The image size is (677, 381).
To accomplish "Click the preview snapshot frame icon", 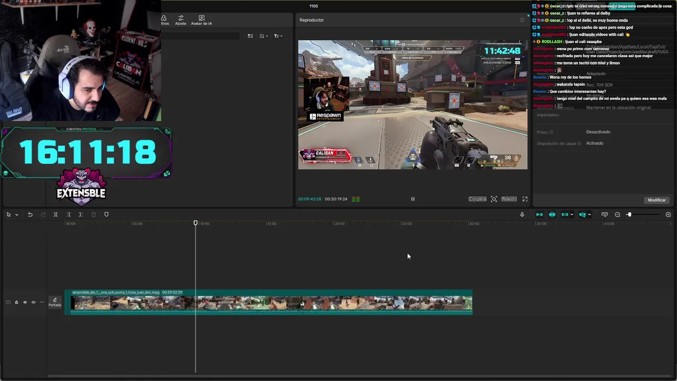I will (x=494, y=199).
